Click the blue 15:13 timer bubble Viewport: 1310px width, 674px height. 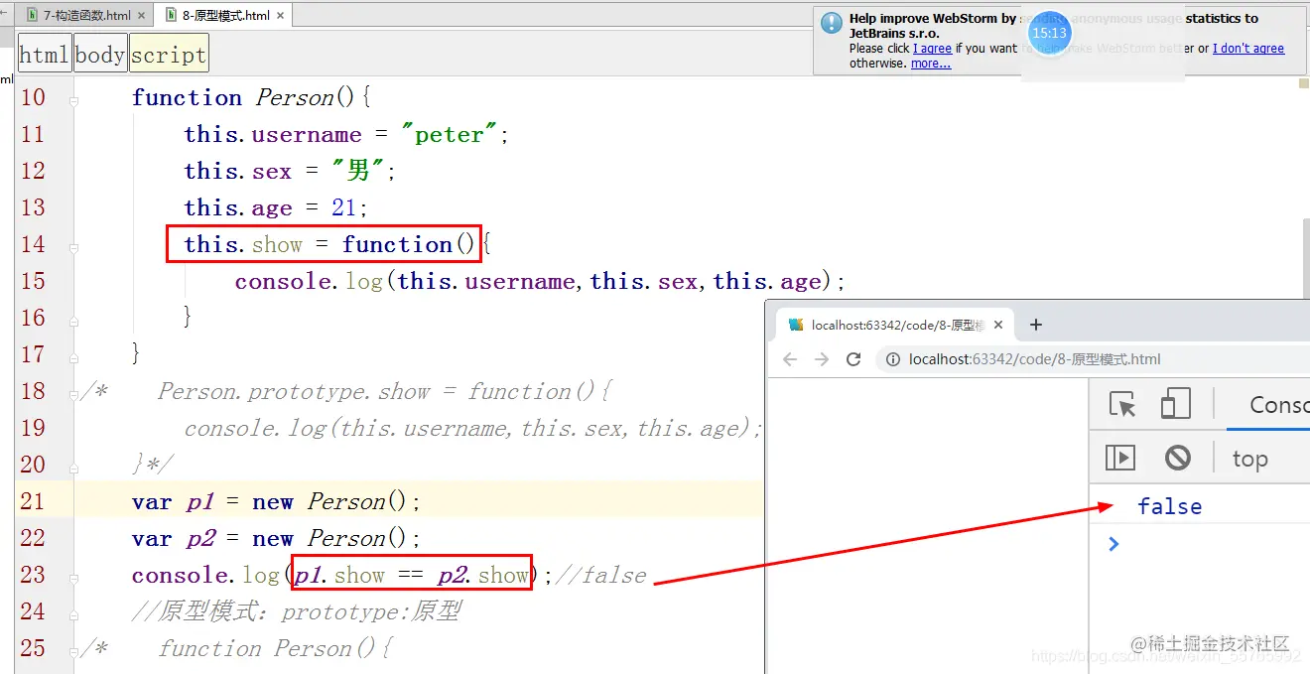point(1049,33)
